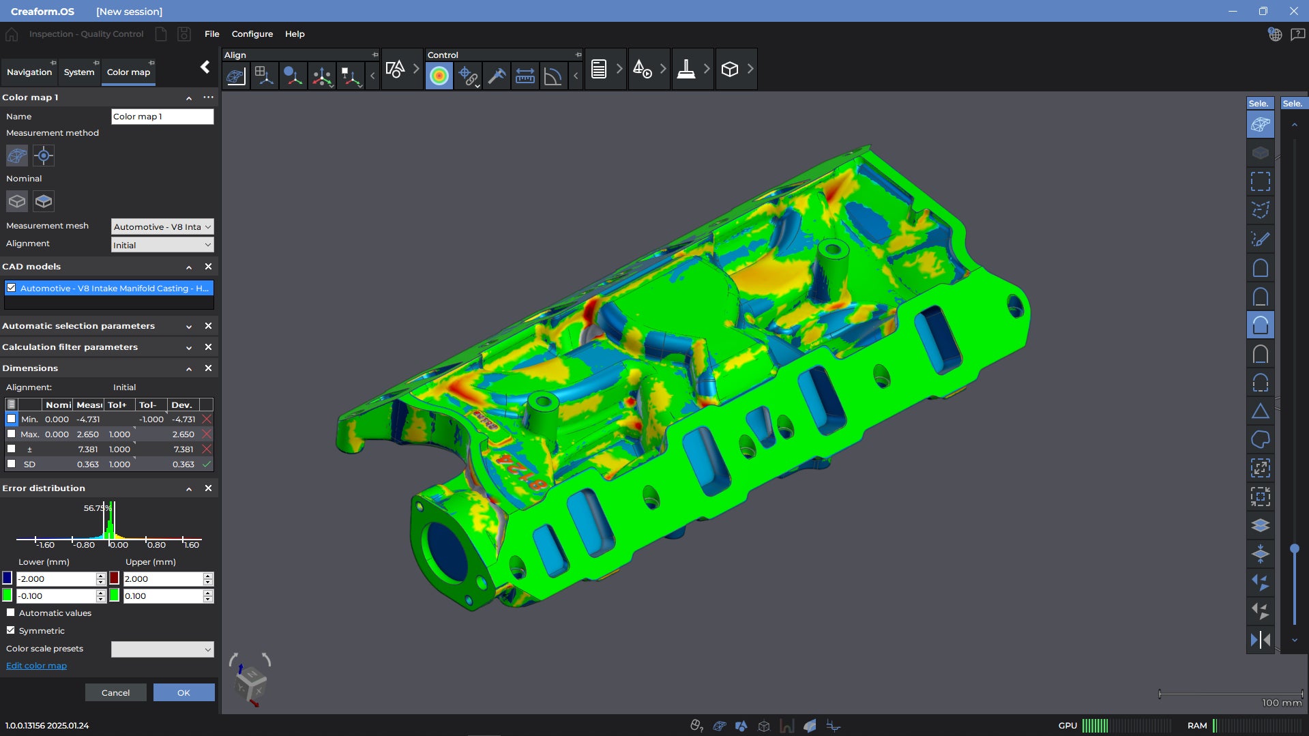The image size is (1309, 736).
Task: Click the vertical slider handle at right edge
Action: (x=1294, y=548)
